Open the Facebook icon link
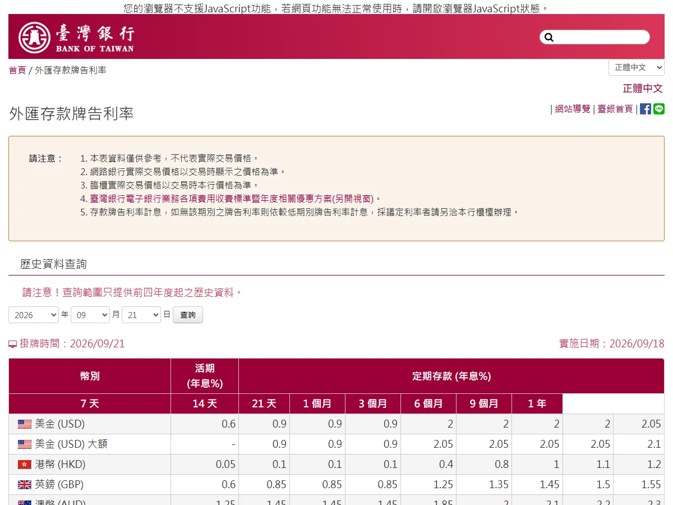673x505 pixels. click(x=646, y=109)
